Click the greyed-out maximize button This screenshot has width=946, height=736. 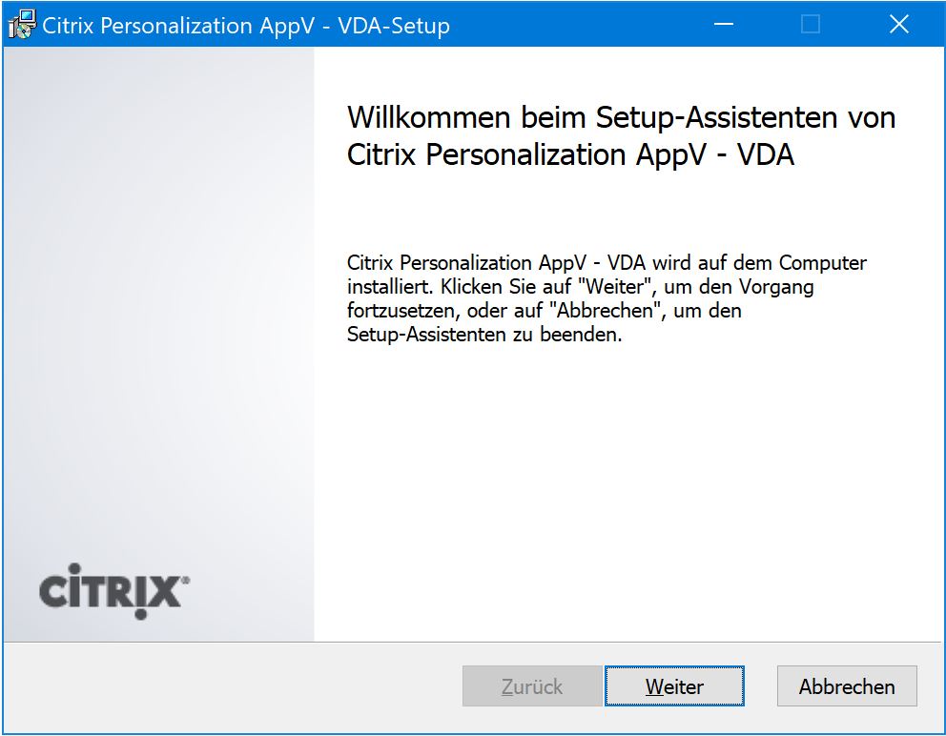pos(810,25)
